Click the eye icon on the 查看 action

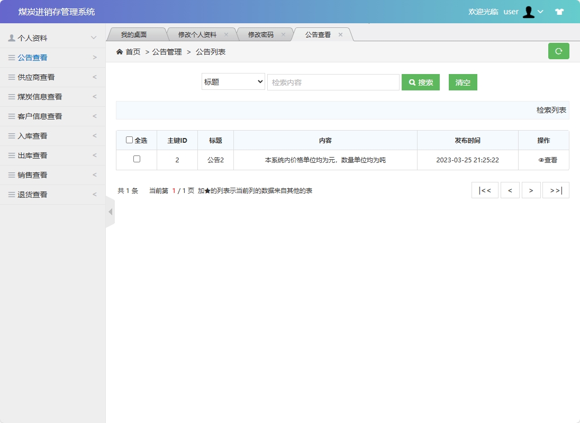[x=540, y=160]
